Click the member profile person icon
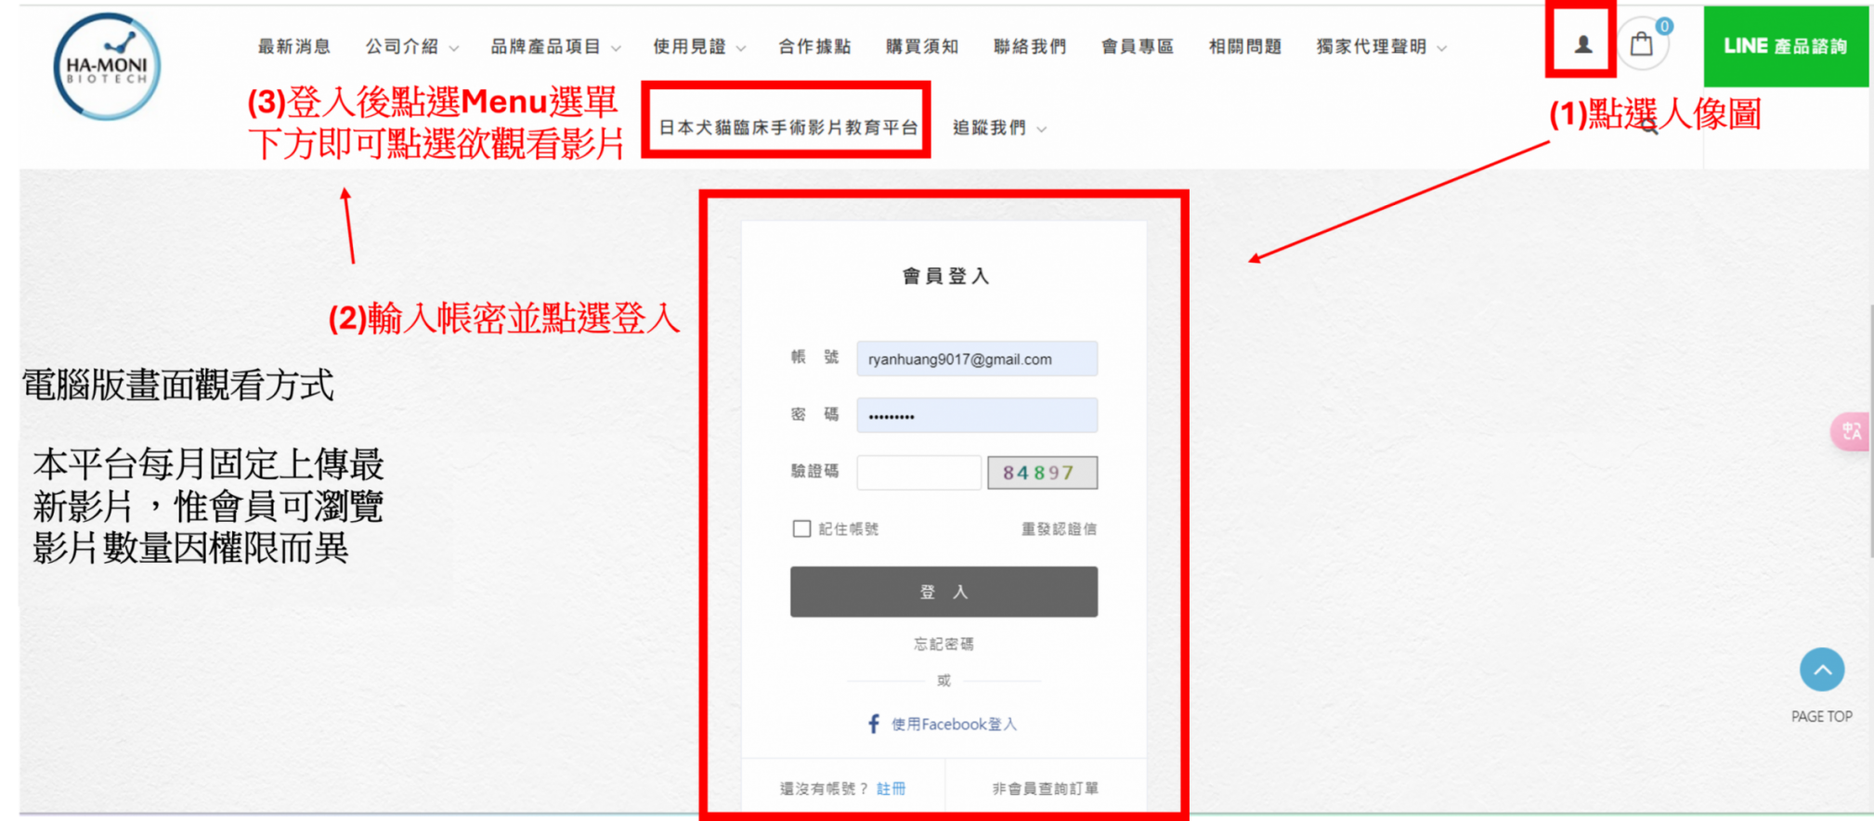The width and height of the screenshot is (1874, 821). (x=1583, y=44)
